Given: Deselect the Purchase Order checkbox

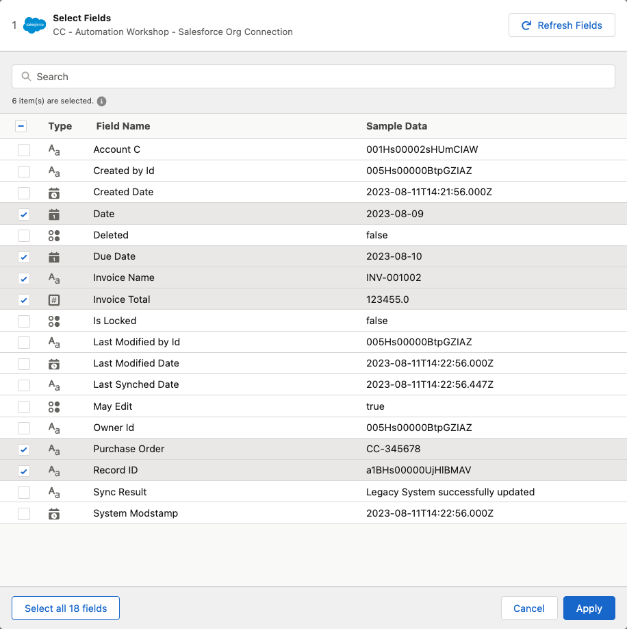Looking at the screenshot, I should (24, 449).
